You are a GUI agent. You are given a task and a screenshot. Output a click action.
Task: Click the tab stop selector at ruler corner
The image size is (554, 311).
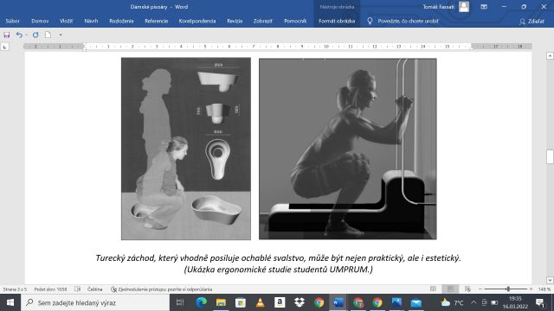[x=4, y=46]
